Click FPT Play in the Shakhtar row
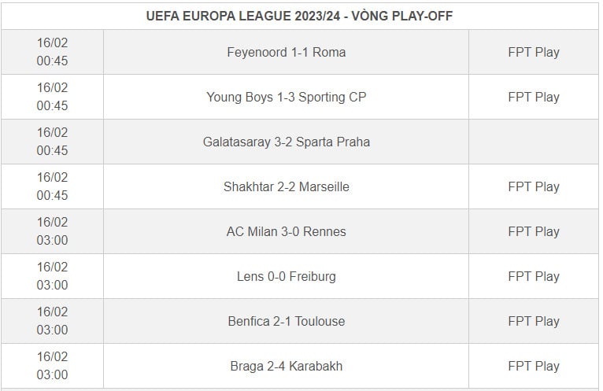603x391 pixels. pyautogui.click(x=534, y=187)
